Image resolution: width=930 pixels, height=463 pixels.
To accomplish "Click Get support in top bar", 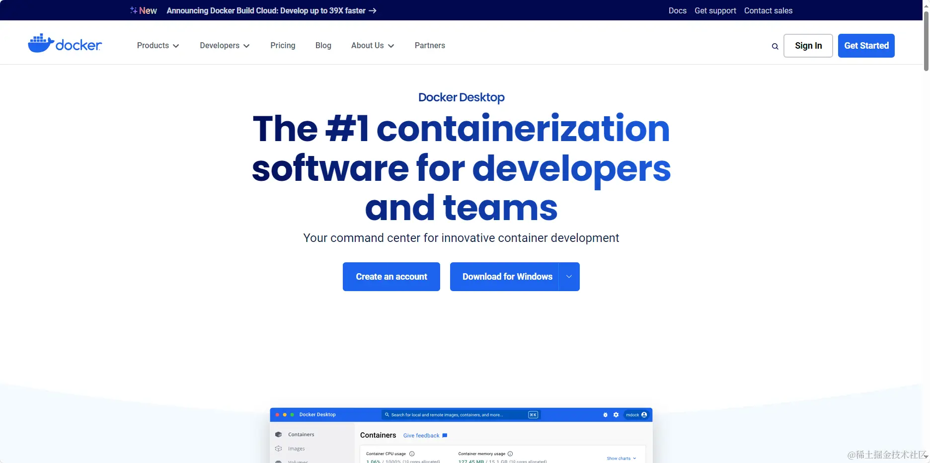I will point(715,10).
